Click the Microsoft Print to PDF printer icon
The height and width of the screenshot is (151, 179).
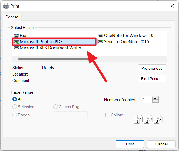tap(16, 42)
